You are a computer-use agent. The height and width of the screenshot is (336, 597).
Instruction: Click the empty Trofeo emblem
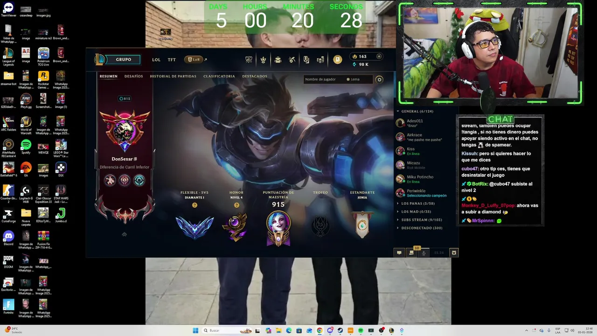coord(320,227)
